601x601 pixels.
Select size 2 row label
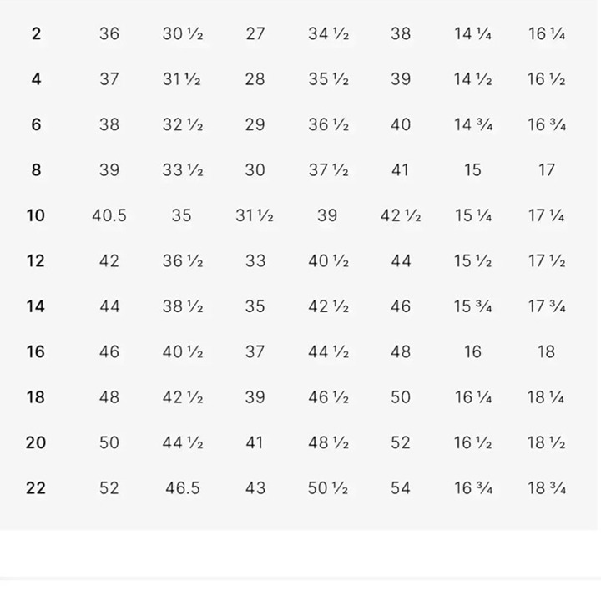[36, 33]
